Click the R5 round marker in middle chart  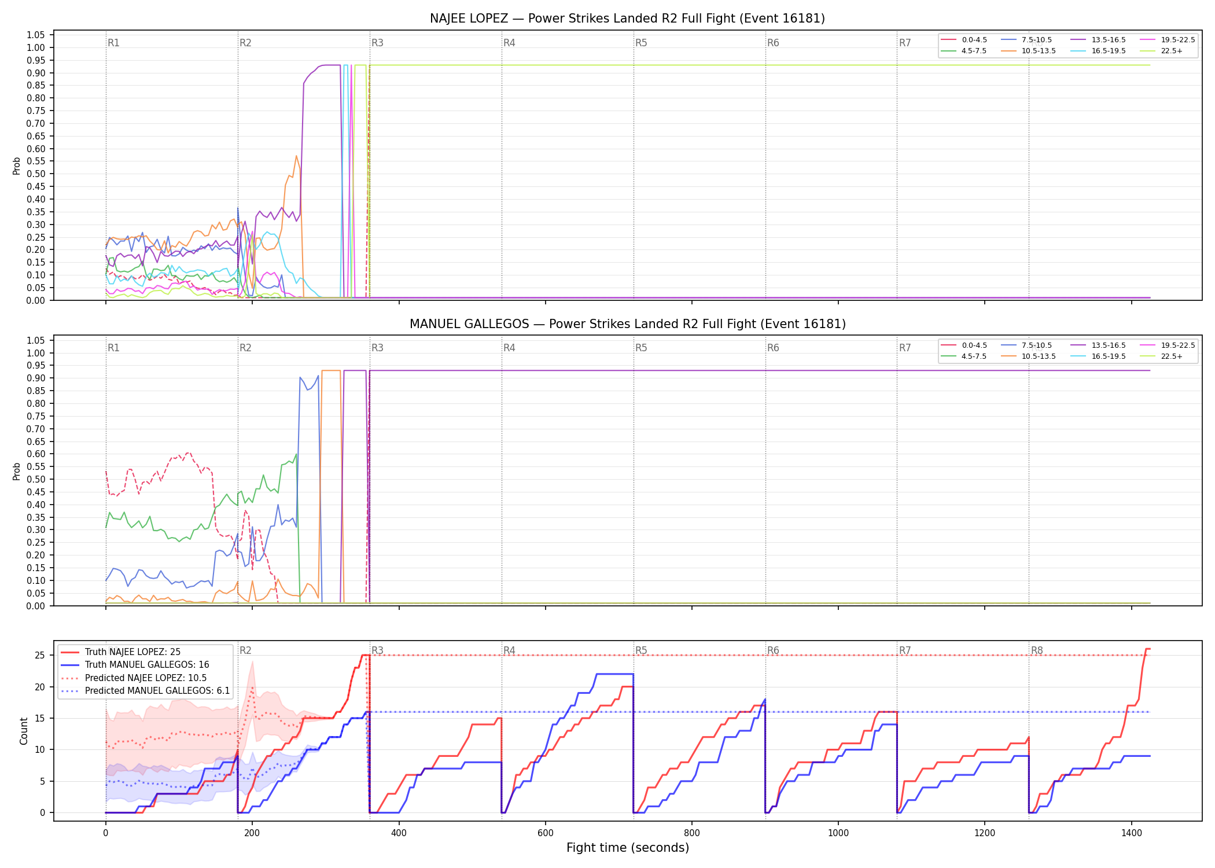coord(641,348)
